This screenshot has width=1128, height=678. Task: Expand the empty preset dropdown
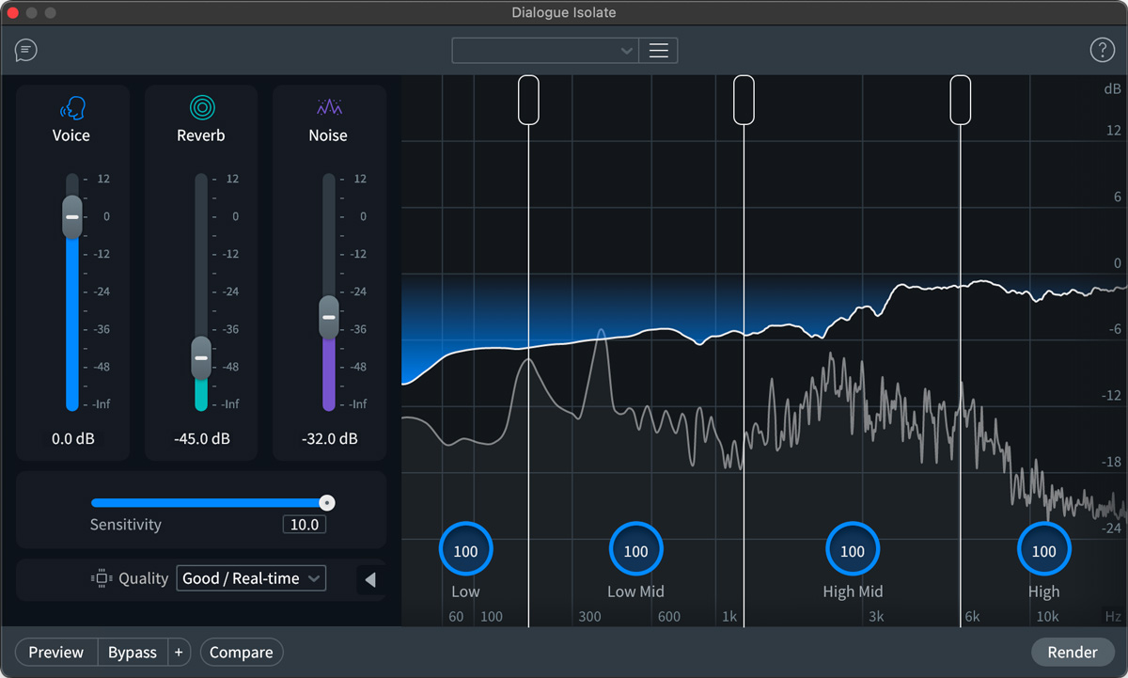(545, 51)
